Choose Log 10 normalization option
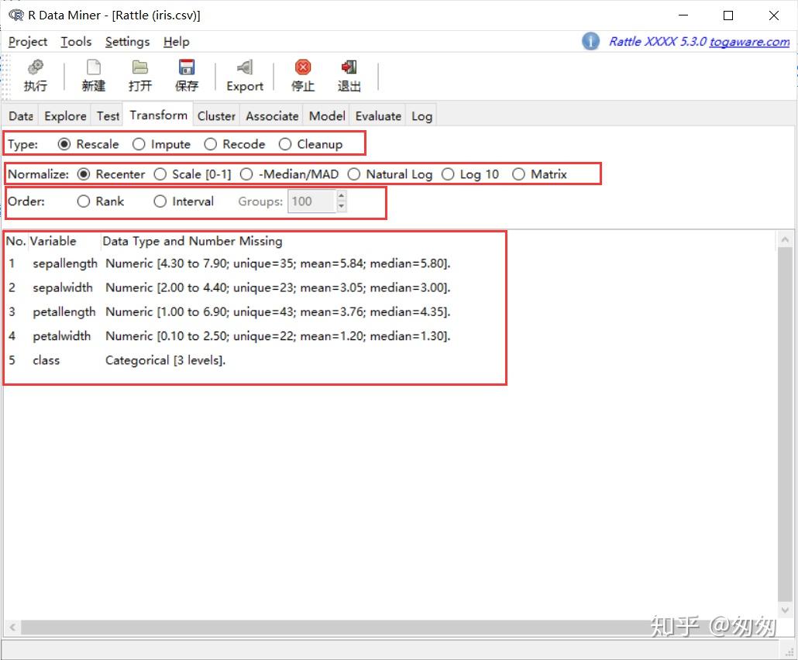 [448, 174]
